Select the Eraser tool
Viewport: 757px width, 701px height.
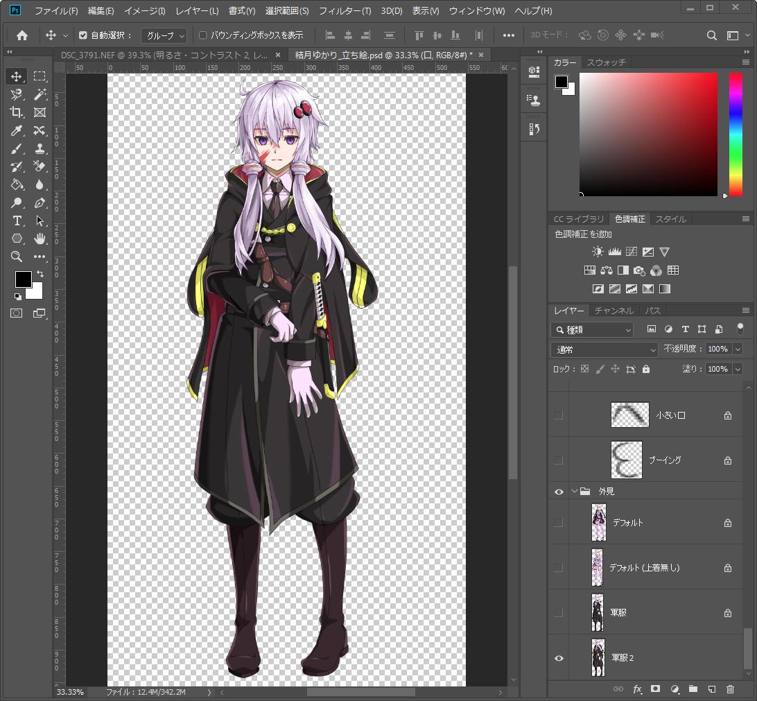click(40, 166)
